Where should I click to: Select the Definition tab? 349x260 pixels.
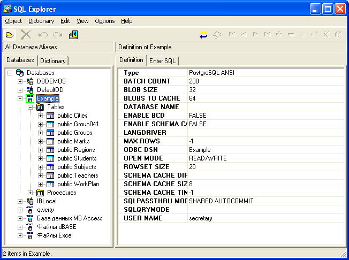click(131, 60)
